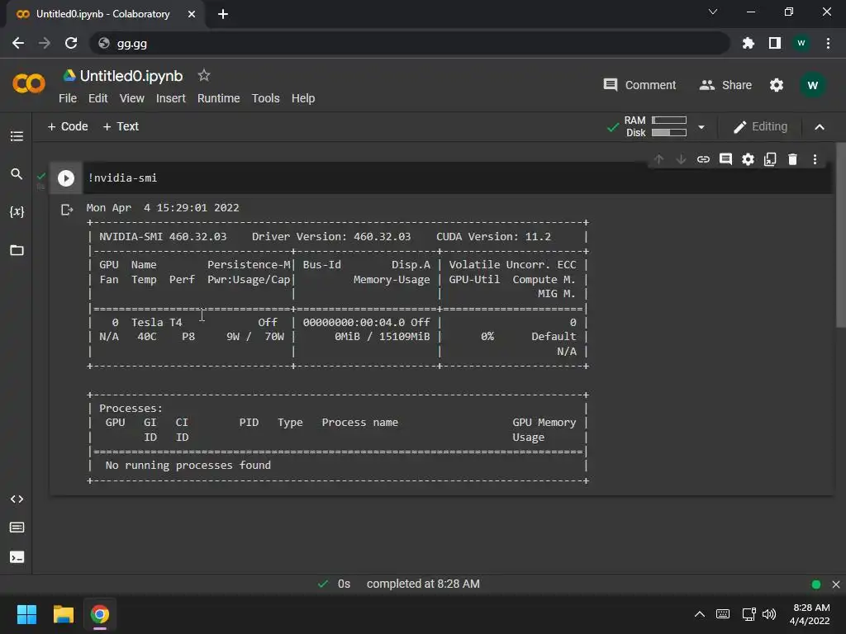Open Chrome tab search chevron
The height and width of the screenshot is (634, 846).
(x=713, y=12)
